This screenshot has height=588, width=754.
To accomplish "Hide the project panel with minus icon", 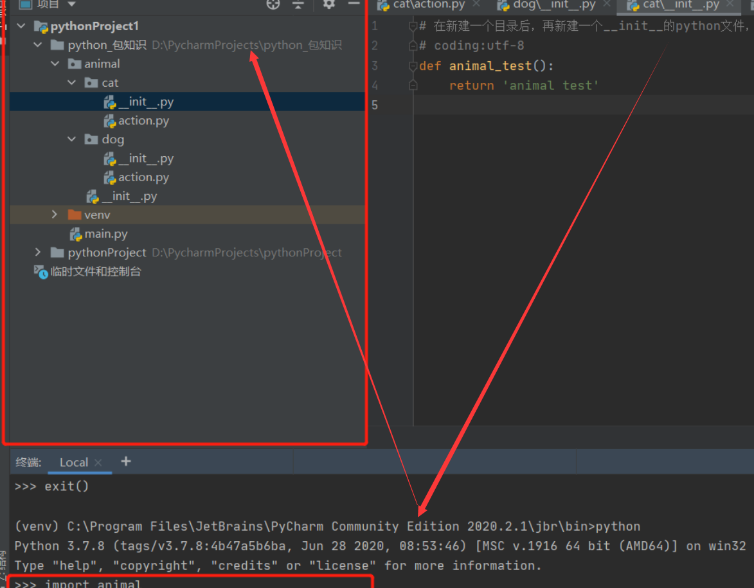I will click(x=354, y=4).
